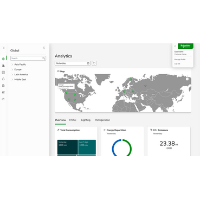Image resolution: width=200 pixels, height=200 pixels.
Task: Open the alarms bell icon
Action: point(3,79)
